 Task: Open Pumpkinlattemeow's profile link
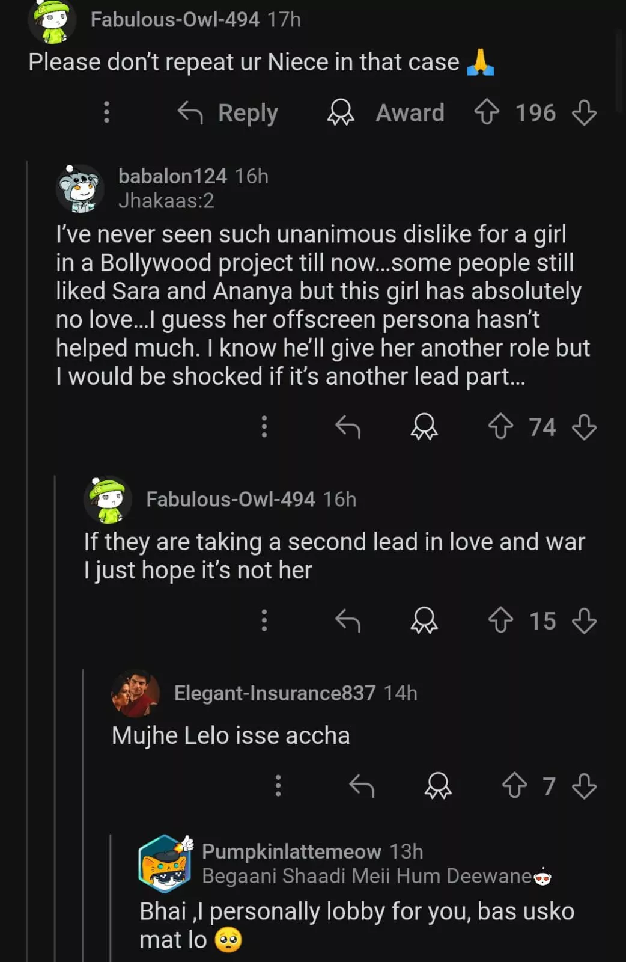(291, 851)
